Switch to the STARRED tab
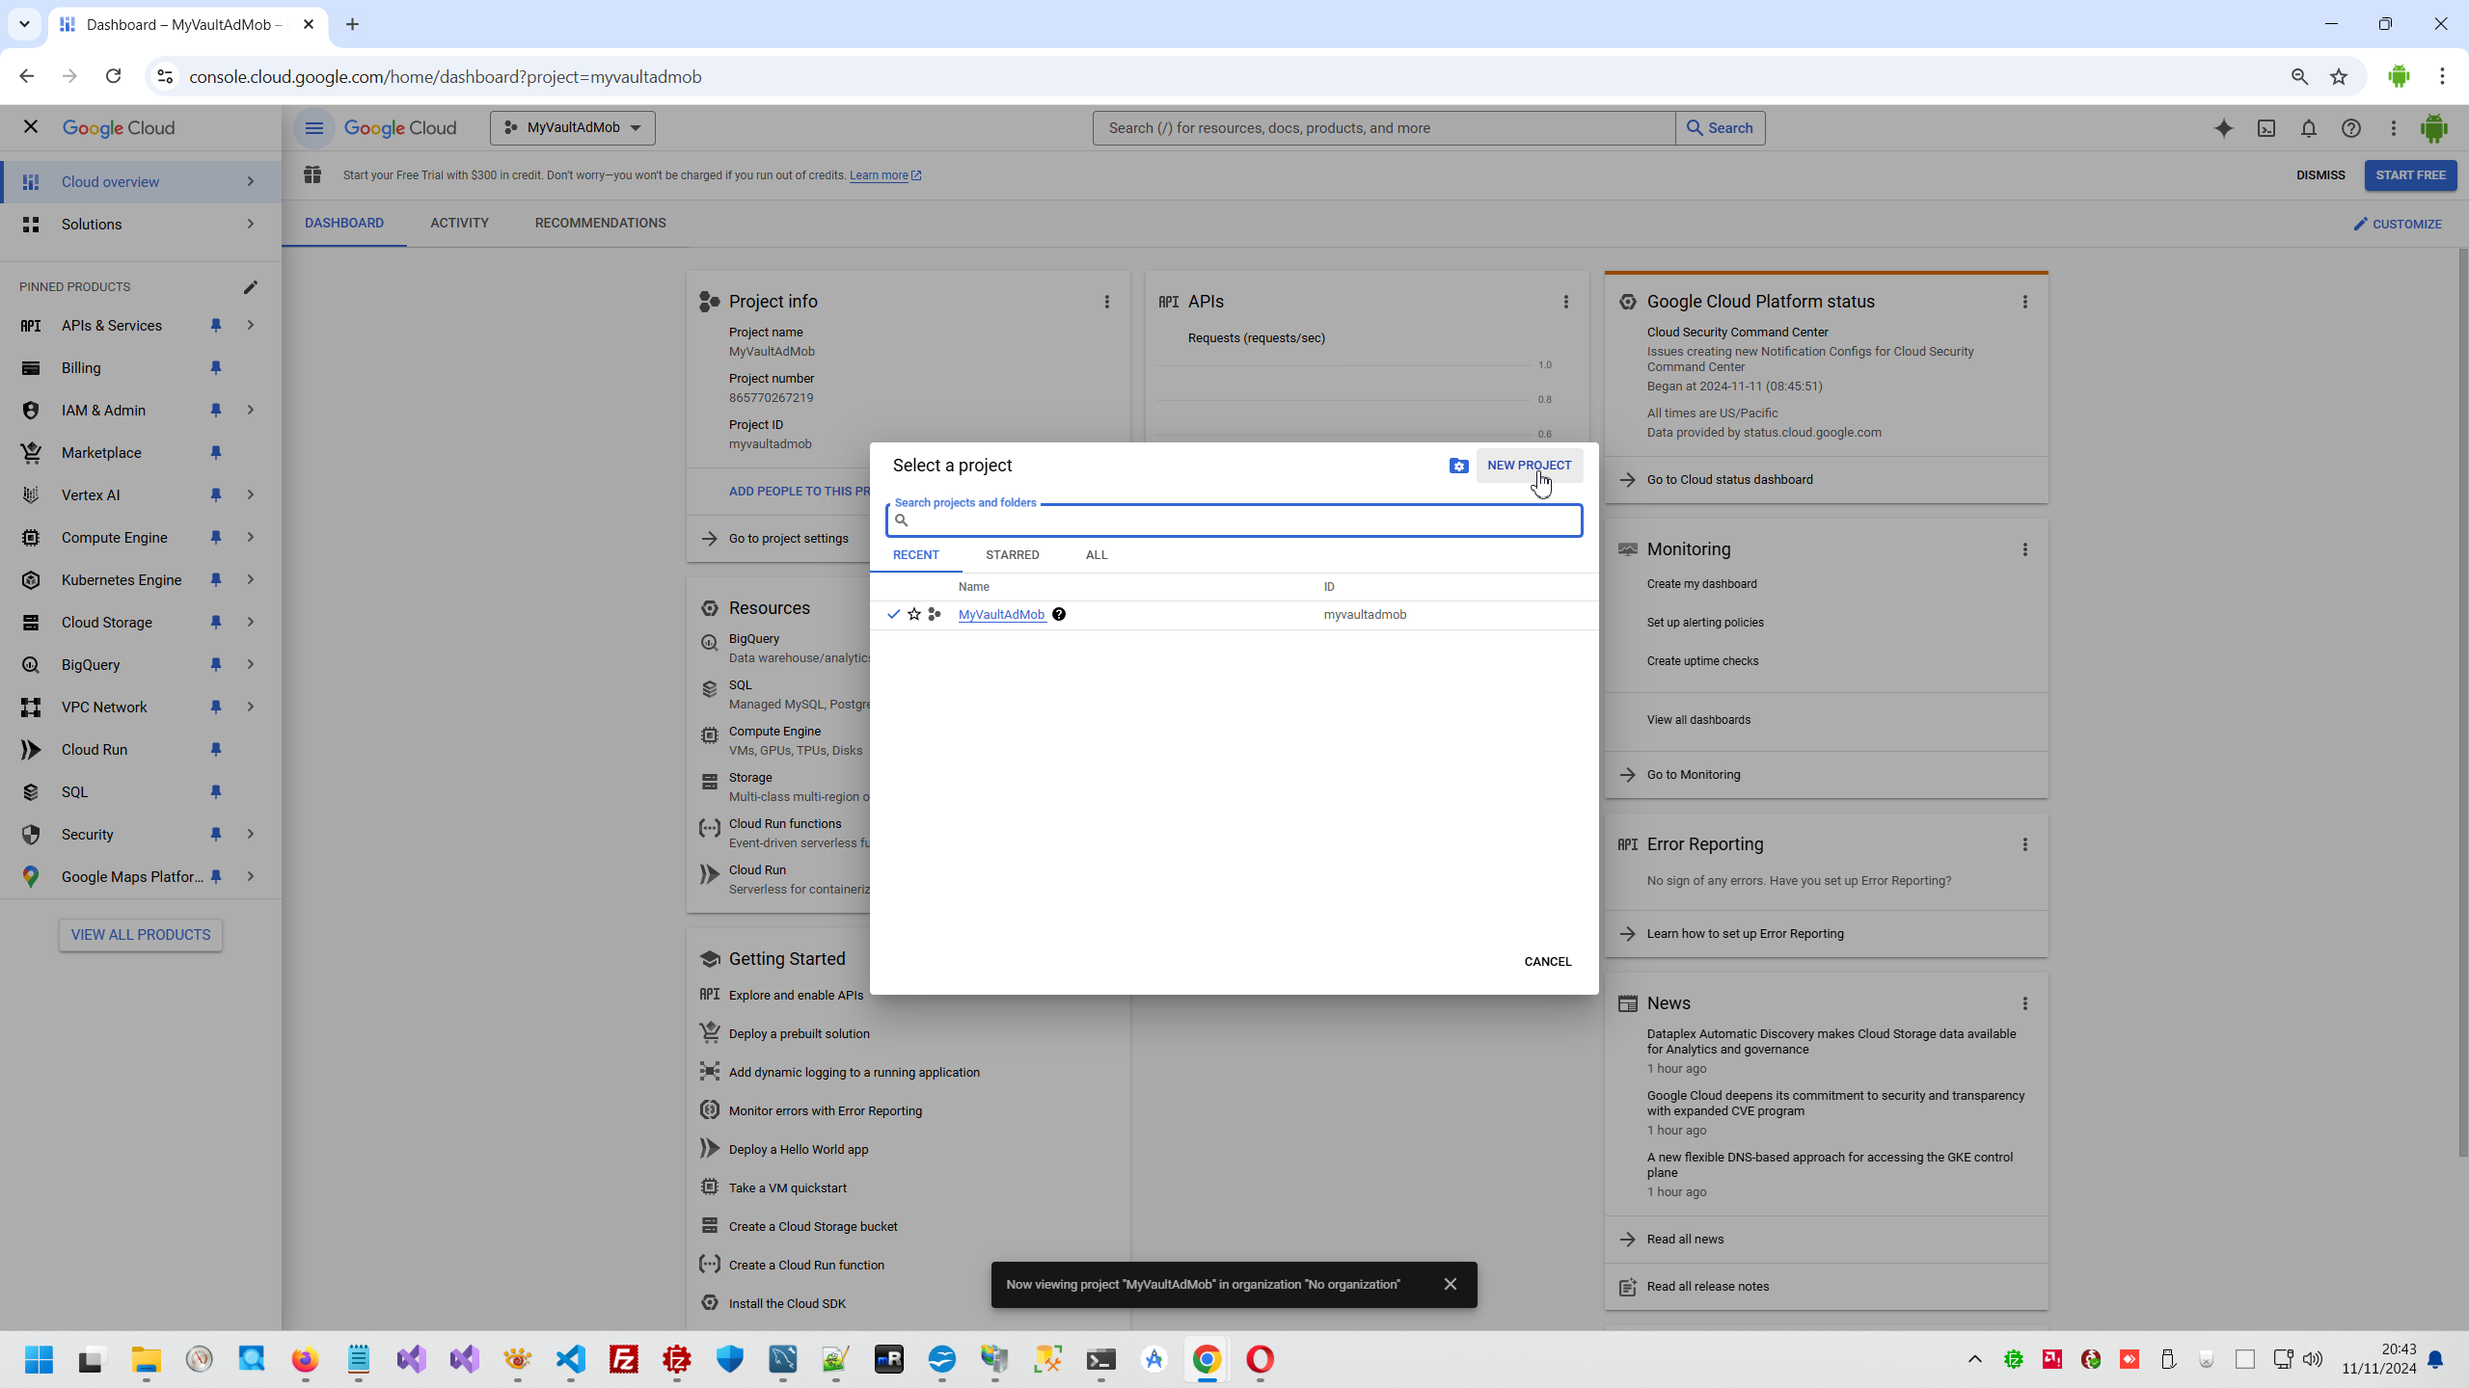This screenshot has height=1388, width=2469. [x=1012, y=555]
